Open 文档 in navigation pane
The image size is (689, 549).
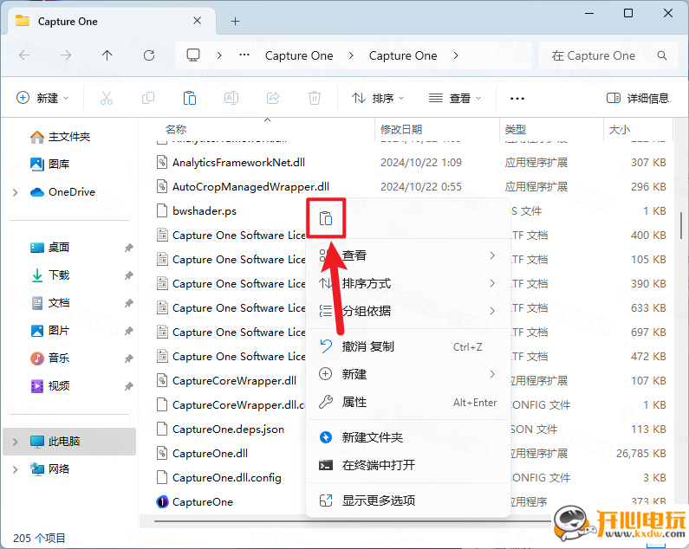point(49,303)
